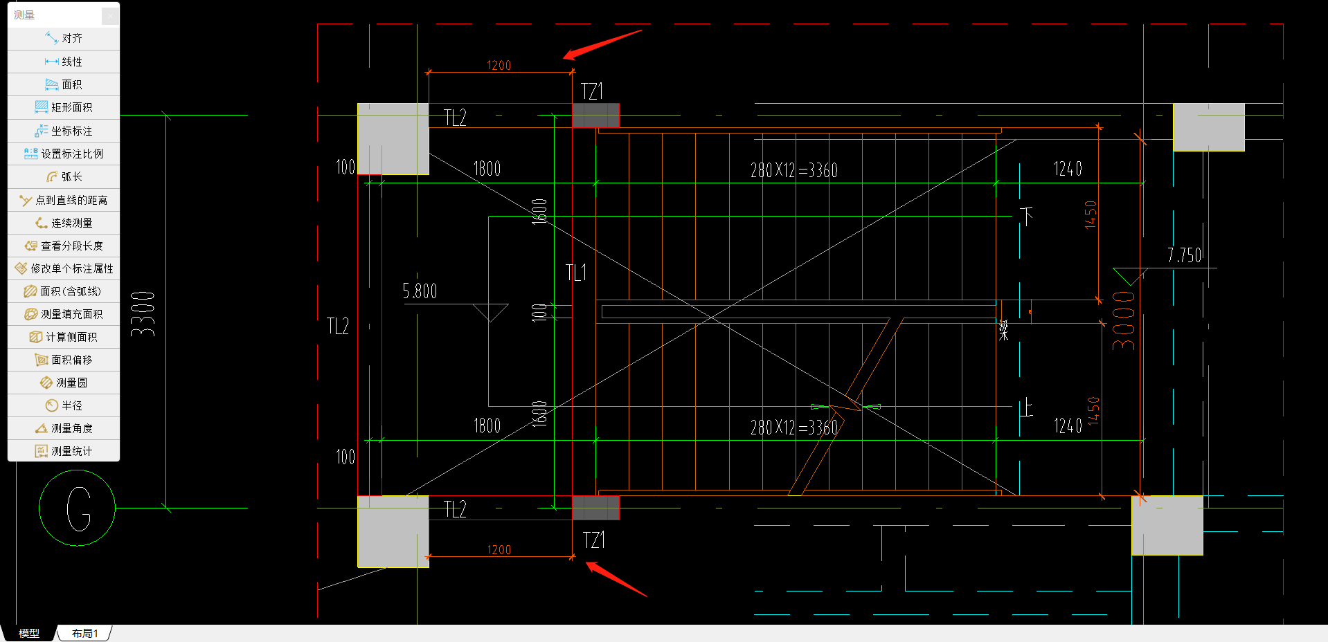The height and width of the screenshot is (642, 1328).
Task: Click the upper 1240 dimension text
Action: (1068, 169)
